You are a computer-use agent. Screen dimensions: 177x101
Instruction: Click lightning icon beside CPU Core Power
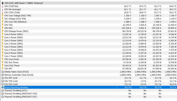pos(2,59)
